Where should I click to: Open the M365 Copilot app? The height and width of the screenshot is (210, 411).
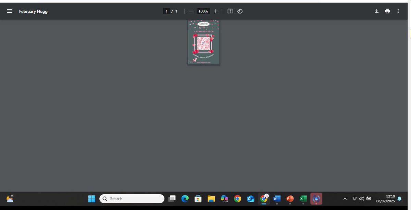coord(225,199)
